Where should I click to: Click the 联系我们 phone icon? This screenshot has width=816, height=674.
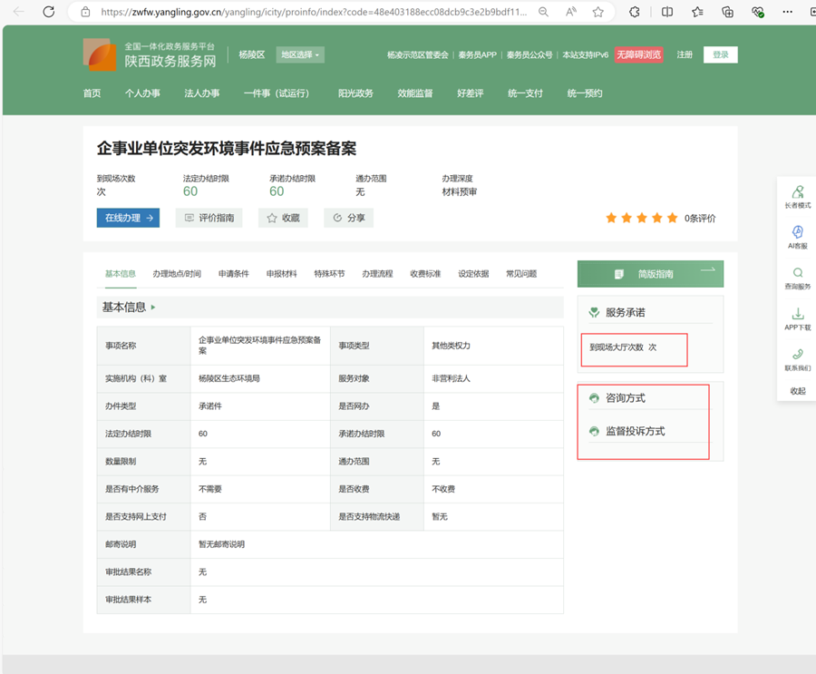798,355
